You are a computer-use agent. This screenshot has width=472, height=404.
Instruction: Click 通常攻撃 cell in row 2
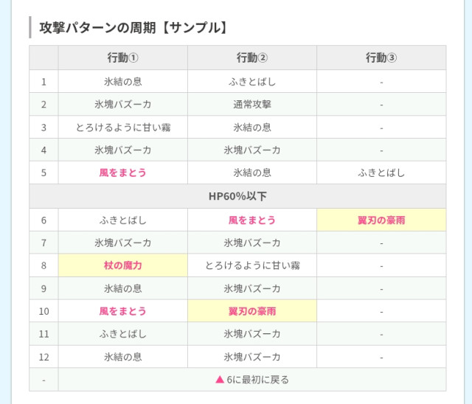click(252, 104)
